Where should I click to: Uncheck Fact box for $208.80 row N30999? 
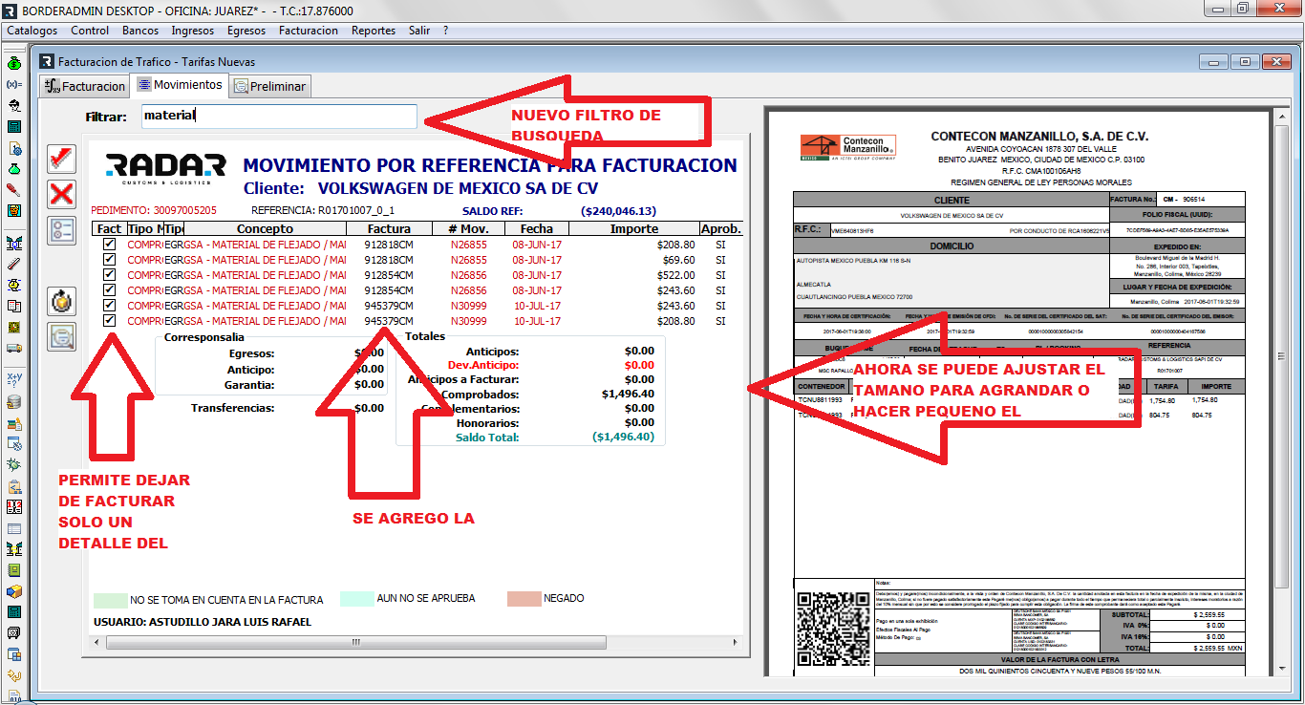pos(109,321)
